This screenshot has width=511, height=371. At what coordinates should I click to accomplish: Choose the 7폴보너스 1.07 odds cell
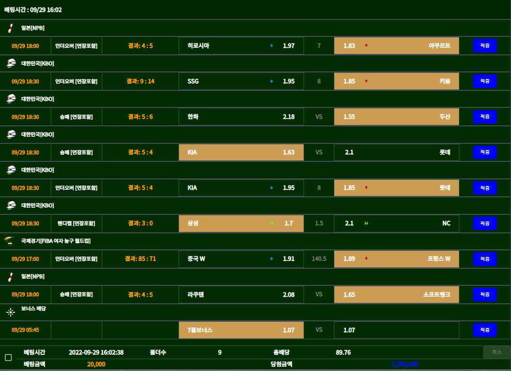tap(241, 330)
